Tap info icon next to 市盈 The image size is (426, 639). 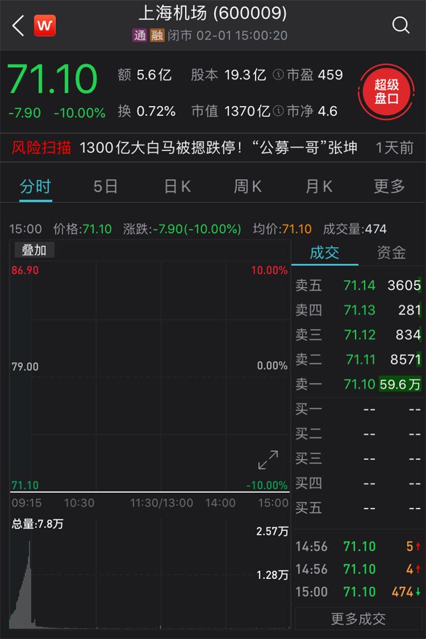click(x=278, y=75)
